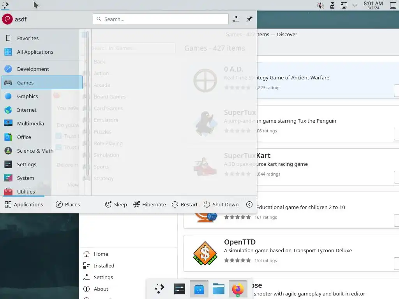Select the Games category
This screenshot has height=299, width=399.
(42, 83)
